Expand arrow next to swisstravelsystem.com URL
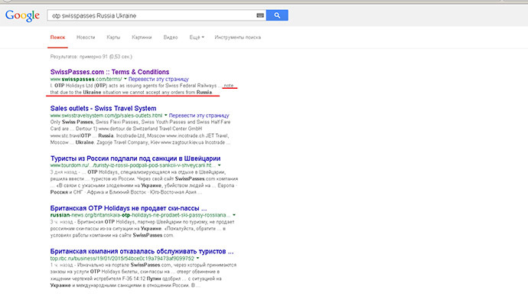The width and height of the screenshot is (528, 297). click(166, 115)
